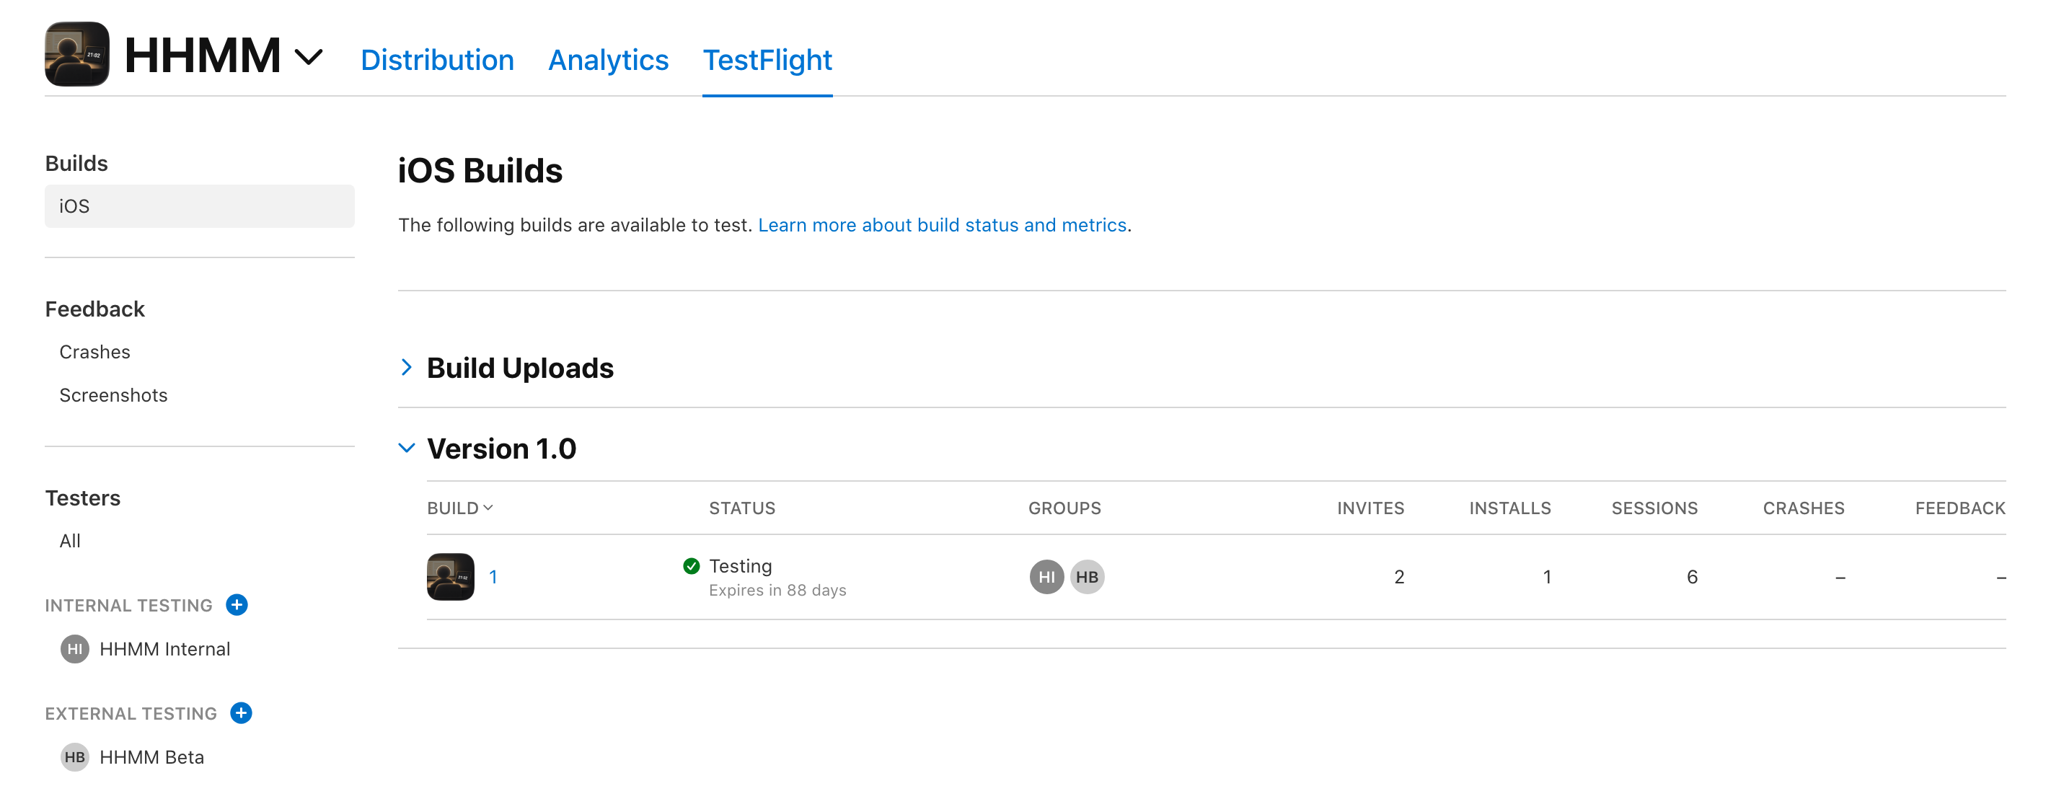
Task: Open the HHMM Internal group
Action: 164,649
